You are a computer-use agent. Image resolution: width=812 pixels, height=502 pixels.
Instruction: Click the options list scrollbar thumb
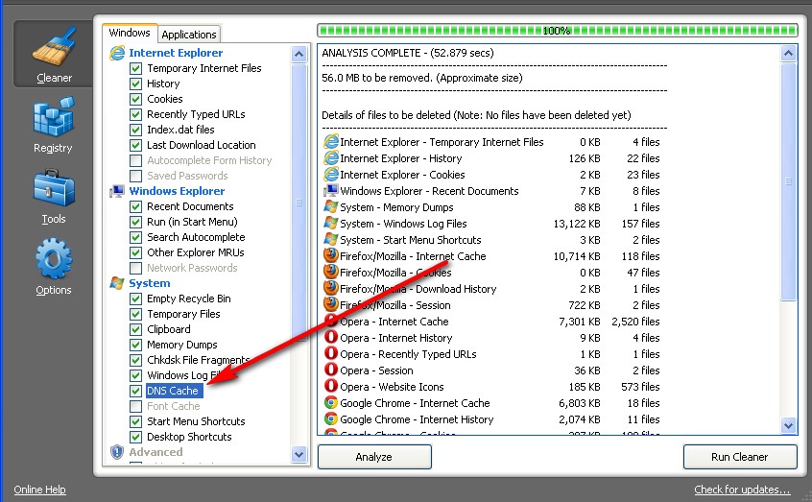pyautogui.click(x=299, y=202)
